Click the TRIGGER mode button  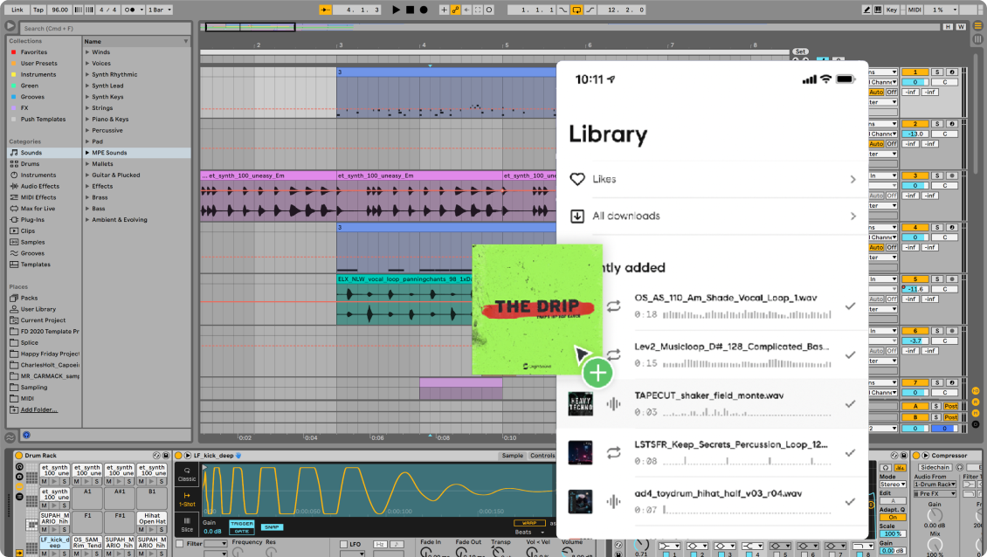click(242, 524)
